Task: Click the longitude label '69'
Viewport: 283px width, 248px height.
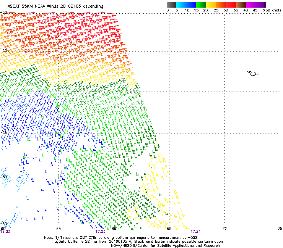Action: point(169,229)
